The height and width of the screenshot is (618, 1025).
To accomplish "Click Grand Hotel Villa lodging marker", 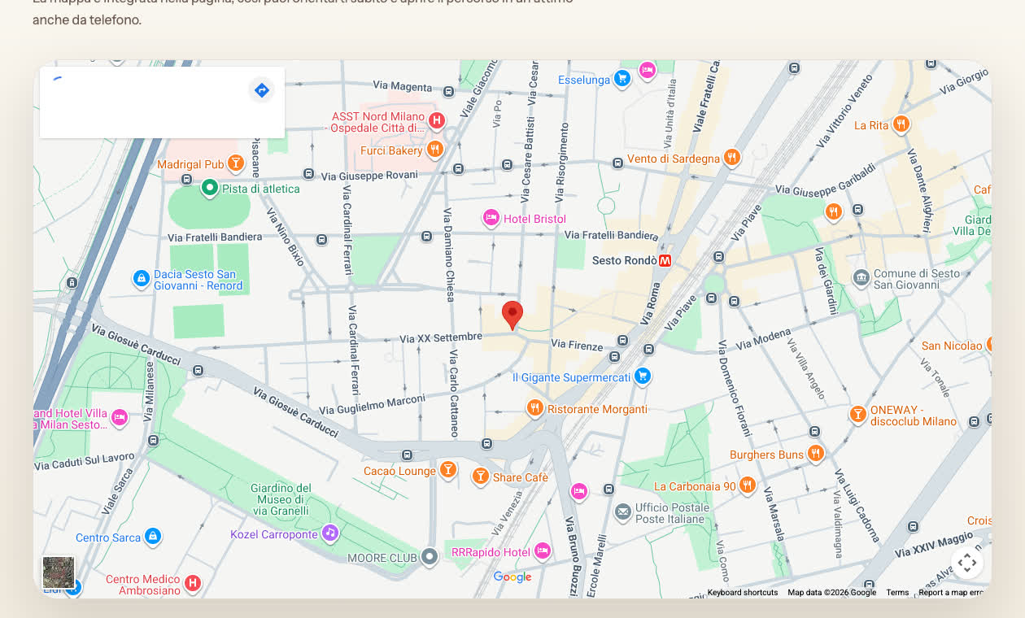I will click(120, 417).
